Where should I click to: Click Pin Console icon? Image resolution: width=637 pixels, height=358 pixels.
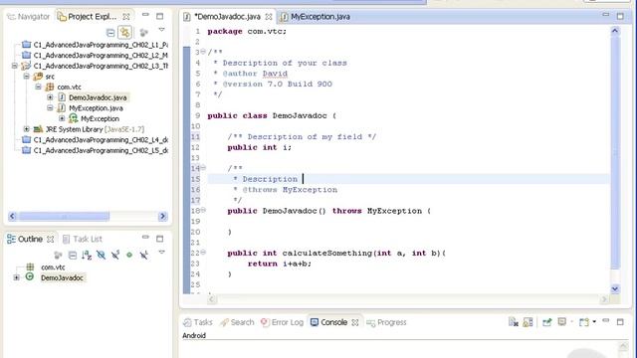pos(547,322)
